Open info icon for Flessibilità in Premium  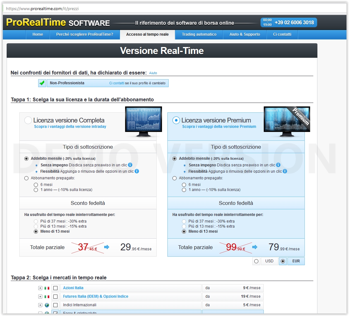pyautogui.click(x=285, y=171)
